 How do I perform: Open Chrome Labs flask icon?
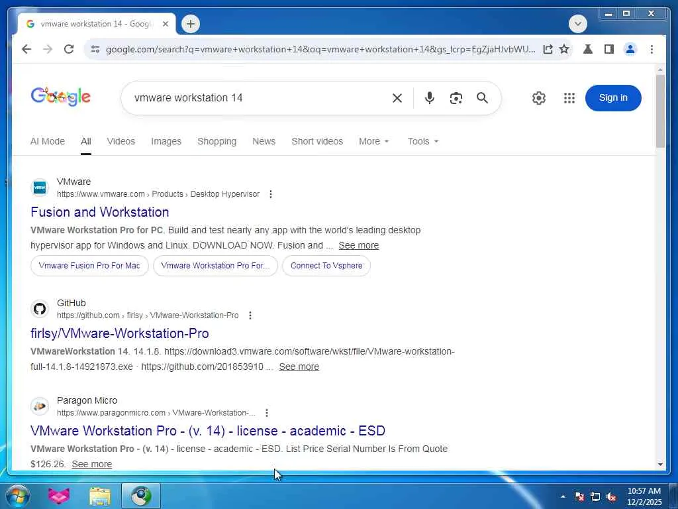[x=588, y=49]
